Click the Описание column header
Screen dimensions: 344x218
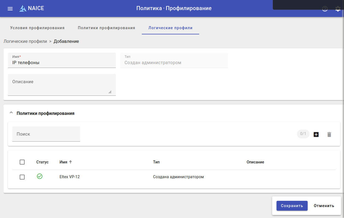(x=255, y=162)
